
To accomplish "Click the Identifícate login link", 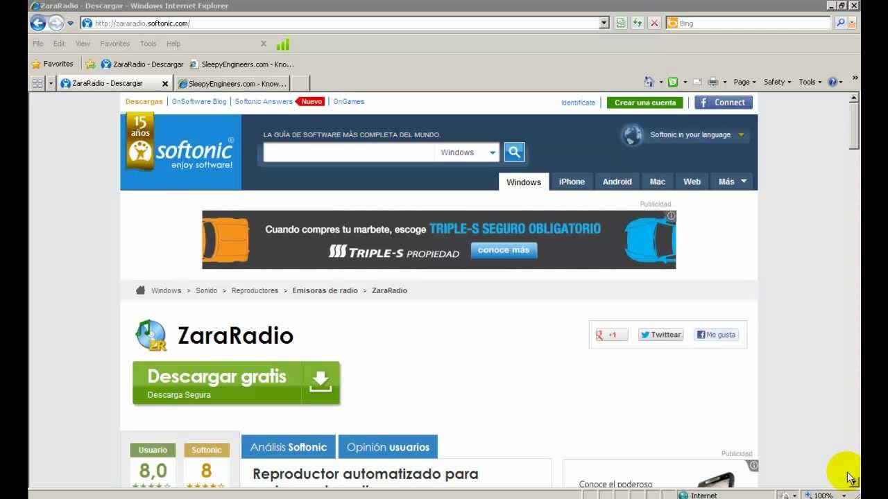I will tap(578, 103).
